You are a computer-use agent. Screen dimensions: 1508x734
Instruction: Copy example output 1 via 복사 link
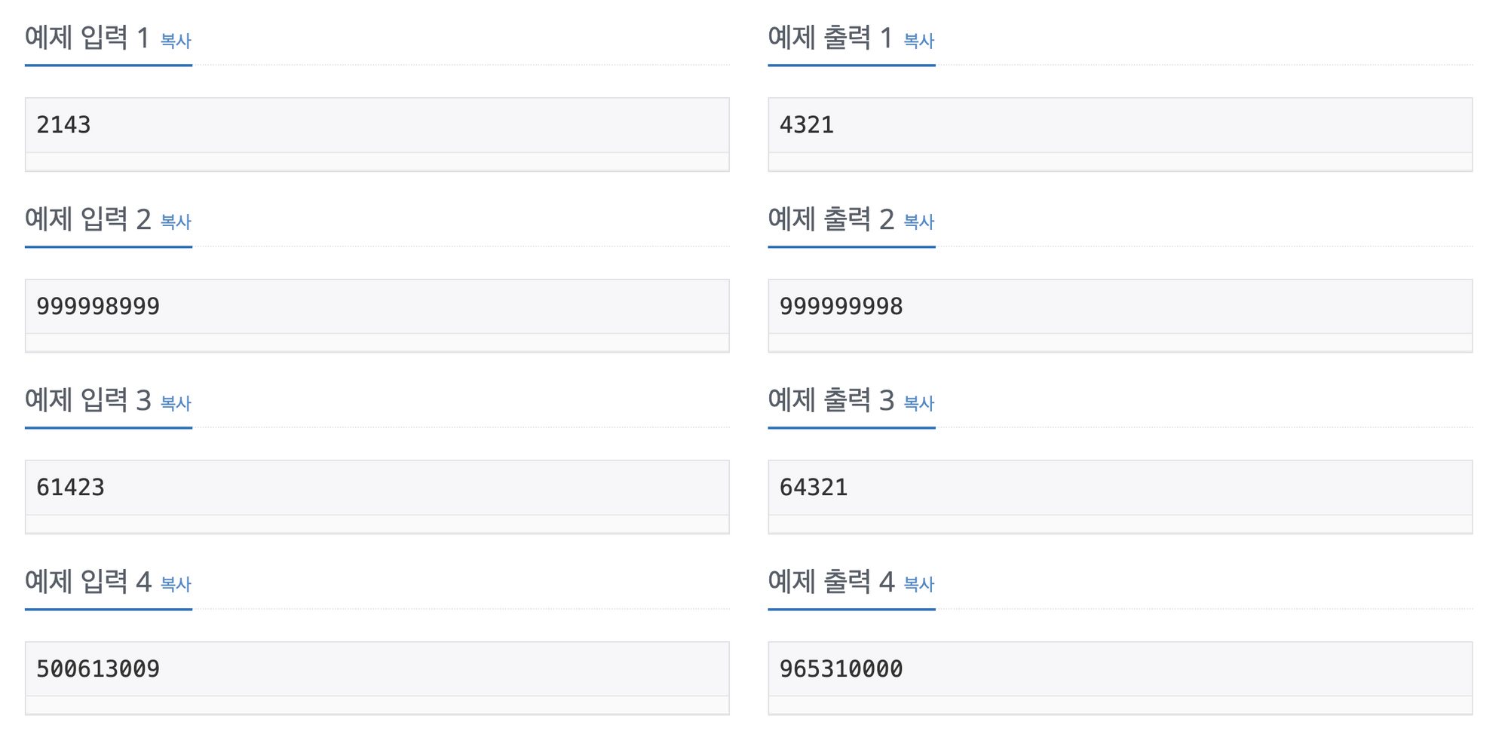click(918, 41)
